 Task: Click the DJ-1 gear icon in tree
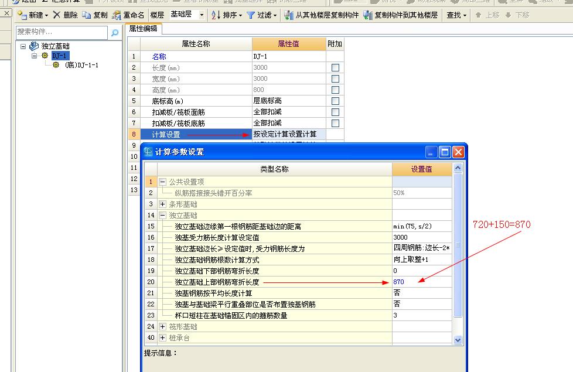pos(45,56)
